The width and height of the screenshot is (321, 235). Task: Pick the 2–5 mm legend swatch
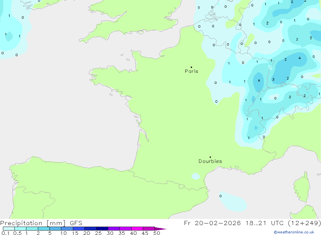(x=44, y=229)
